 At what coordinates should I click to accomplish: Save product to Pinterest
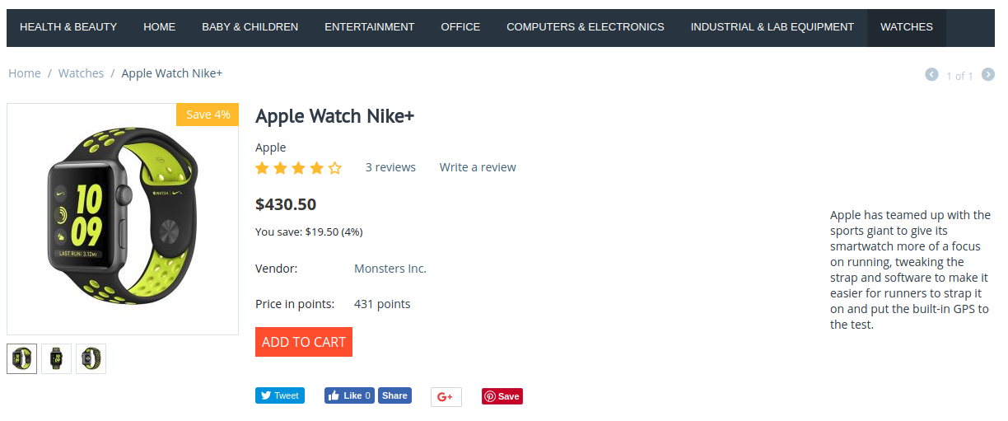tap(502, 396)
